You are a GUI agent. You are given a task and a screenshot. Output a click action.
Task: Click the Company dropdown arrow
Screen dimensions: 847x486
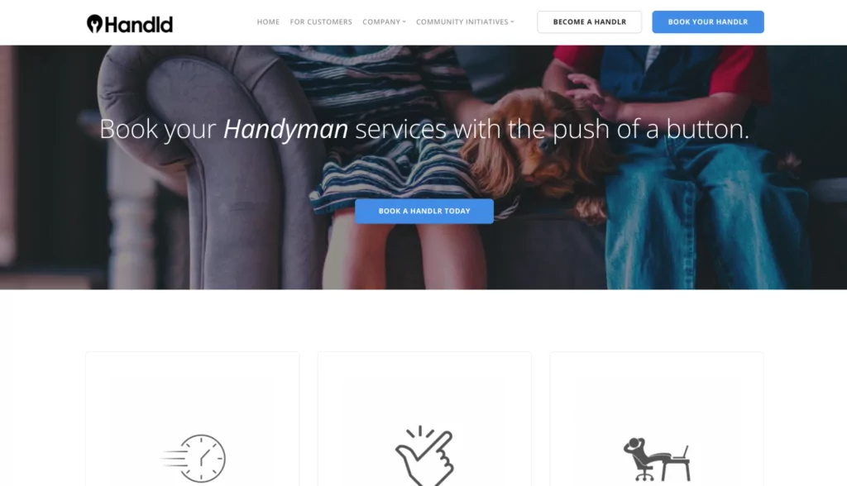404,22
